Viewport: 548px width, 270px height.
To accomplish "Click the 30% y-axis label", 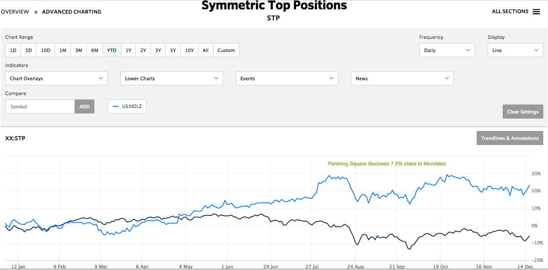I will point(536,174).
